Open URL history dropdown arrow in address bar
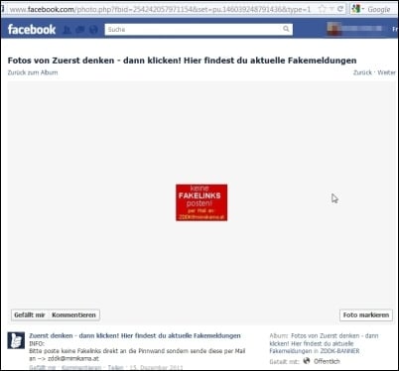Viewport: 399px width, 371px height. pyautogui.click(x=332, y=10)
